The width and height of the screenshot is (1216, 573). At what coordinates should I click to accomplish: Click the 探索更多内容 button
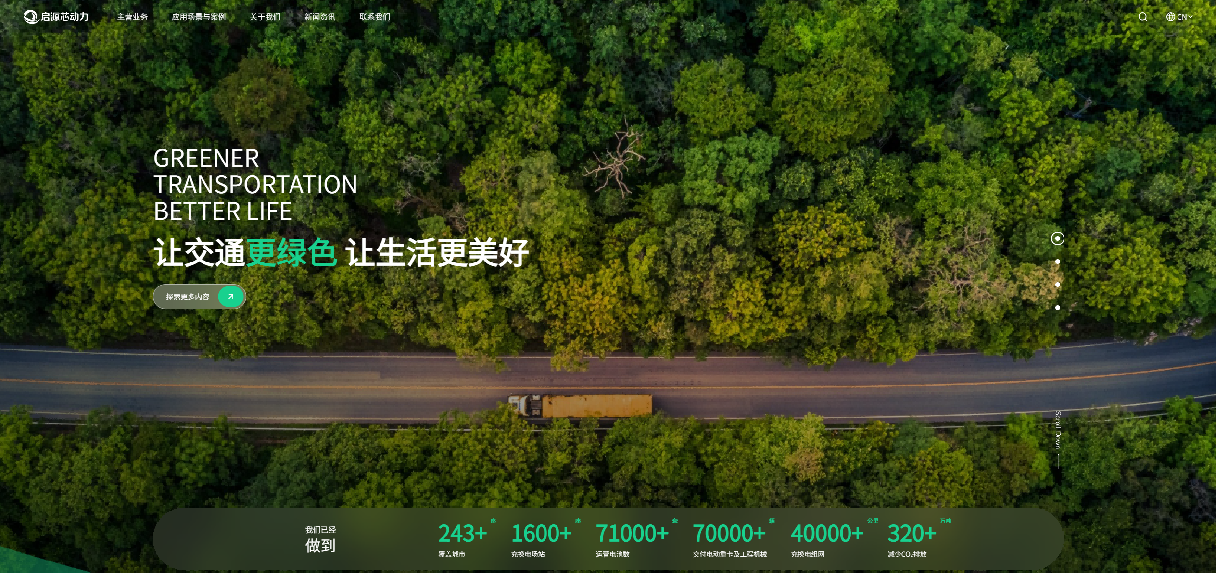point(188,297)
